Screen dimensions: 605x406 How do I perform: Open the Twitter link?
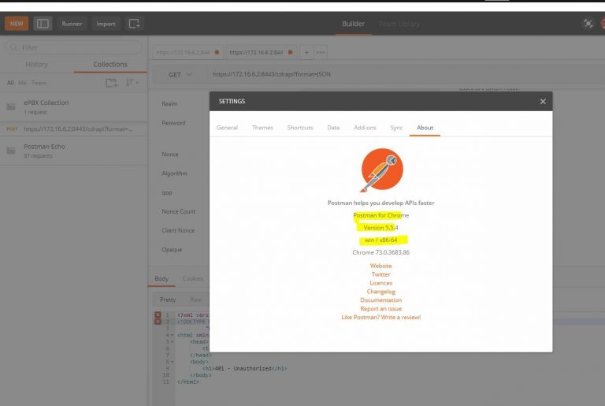[x=380, y=274]
